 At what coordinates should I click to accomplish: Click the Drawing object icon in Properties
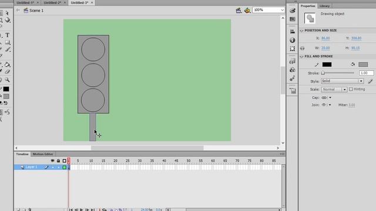(x=310, y=18)
